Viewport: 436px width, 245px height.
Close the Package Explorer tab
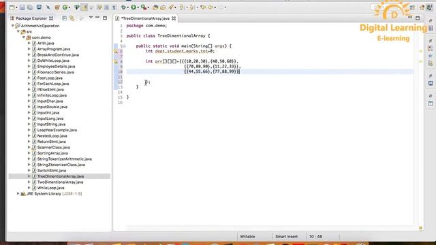click(x=51, y=18)
